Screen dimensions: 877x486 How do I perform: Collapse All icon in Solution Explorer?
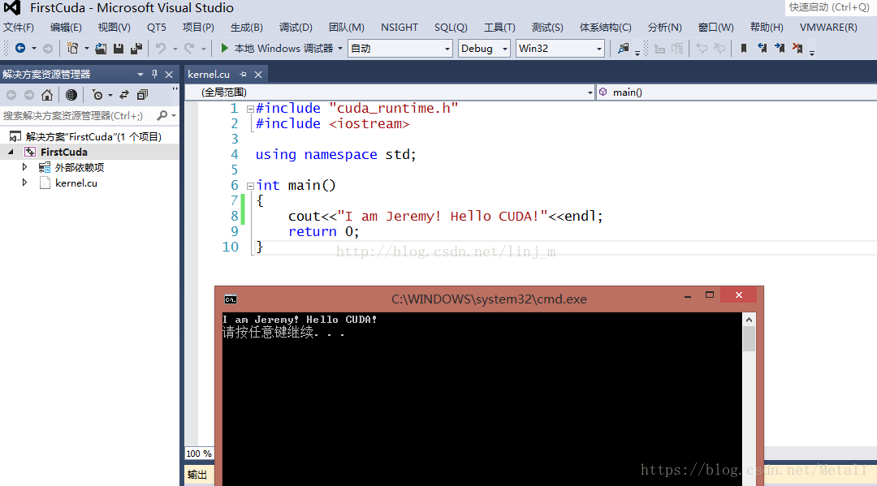coord(143,95)
